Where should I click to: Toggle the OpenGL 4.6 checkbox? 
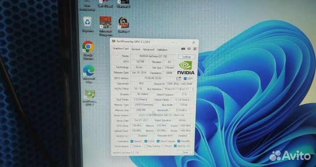click(175, 146)
